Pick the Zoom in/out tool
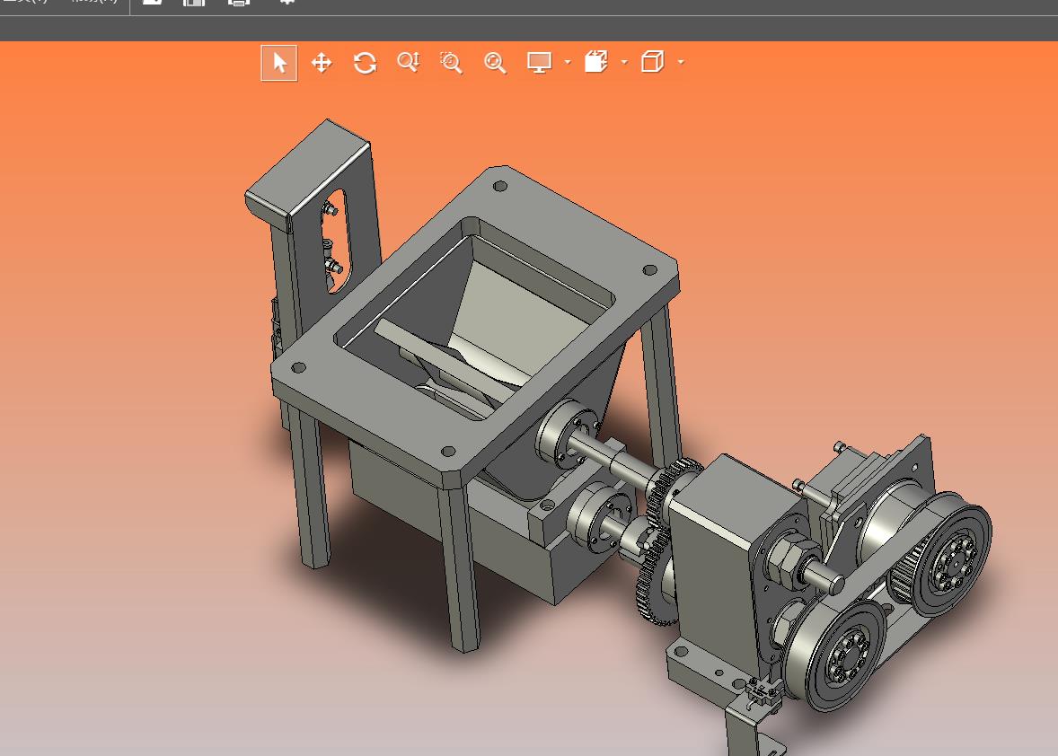The image size is (1058, 756). 409,62
